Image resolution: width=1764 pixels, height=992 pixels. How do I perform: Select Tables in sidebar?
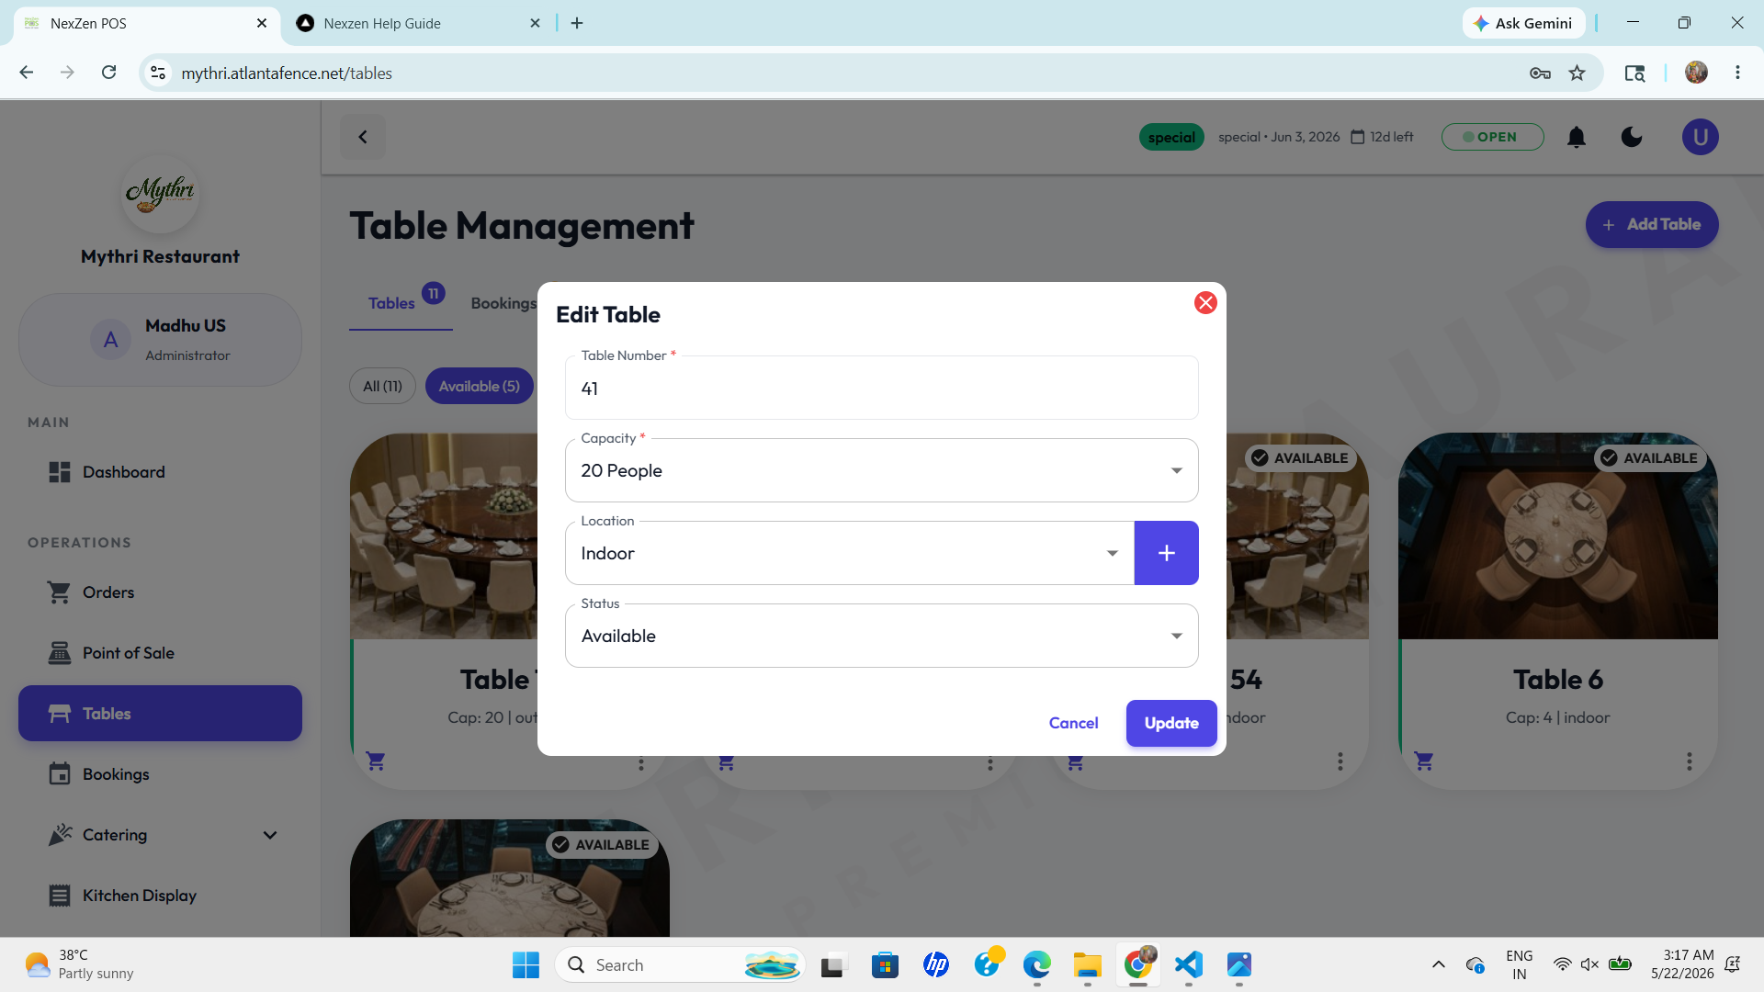[x=160, y=714]
